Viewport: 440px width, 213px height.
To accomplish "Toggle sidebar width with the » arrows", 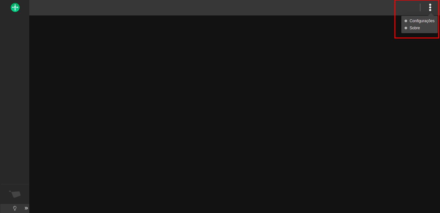I will coord(26,208).
